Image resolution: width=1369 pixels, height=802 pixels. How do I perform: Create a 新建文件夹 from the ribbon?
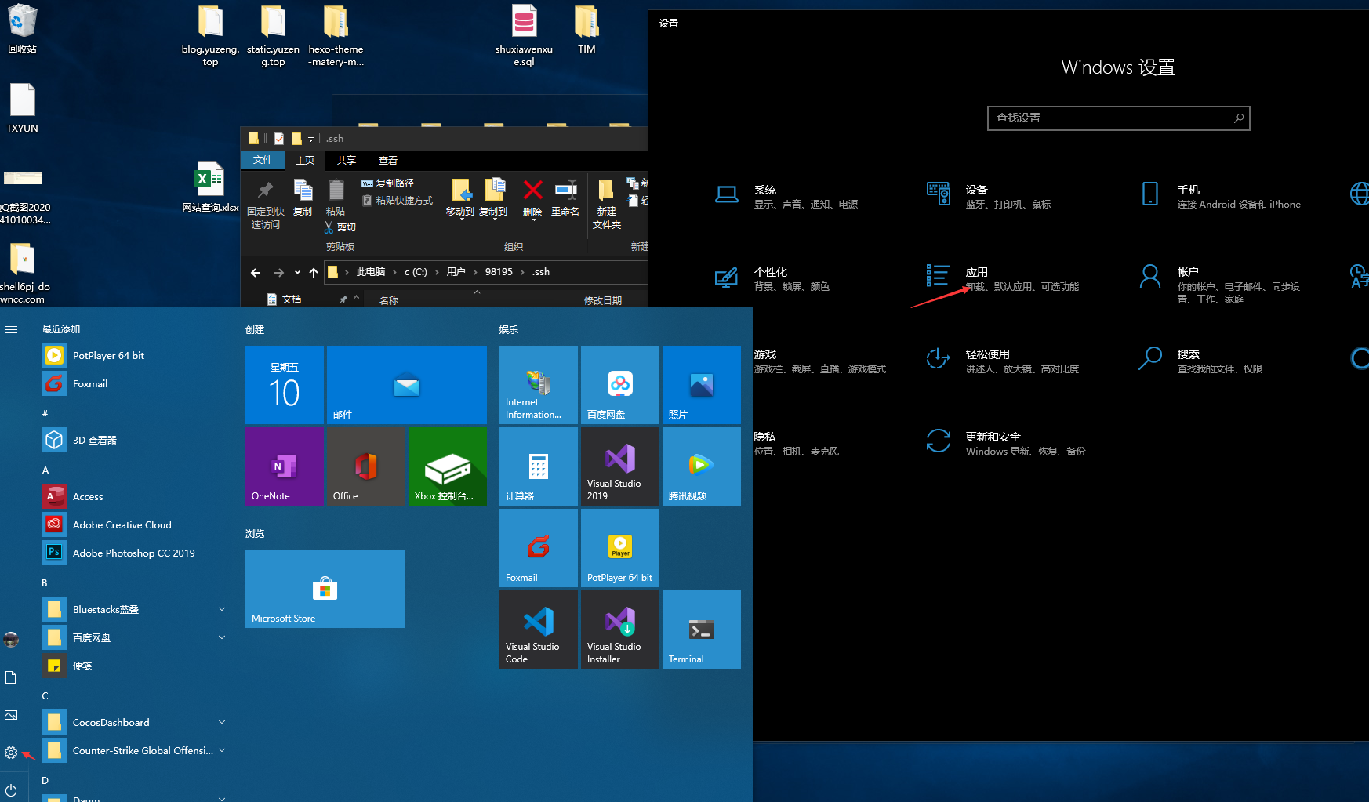[606, 202]
